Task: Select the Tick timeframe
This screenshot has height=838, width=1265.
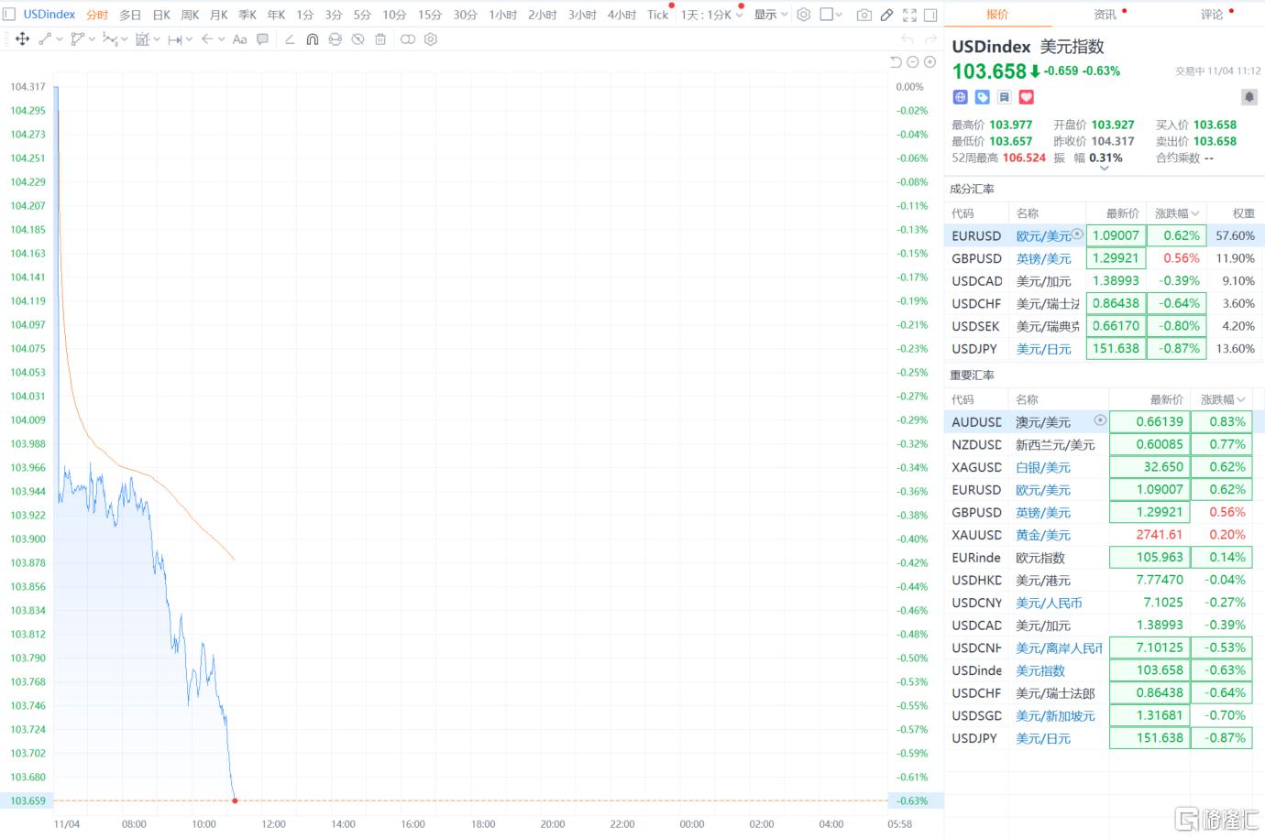Action: click(x=657, y=15)
